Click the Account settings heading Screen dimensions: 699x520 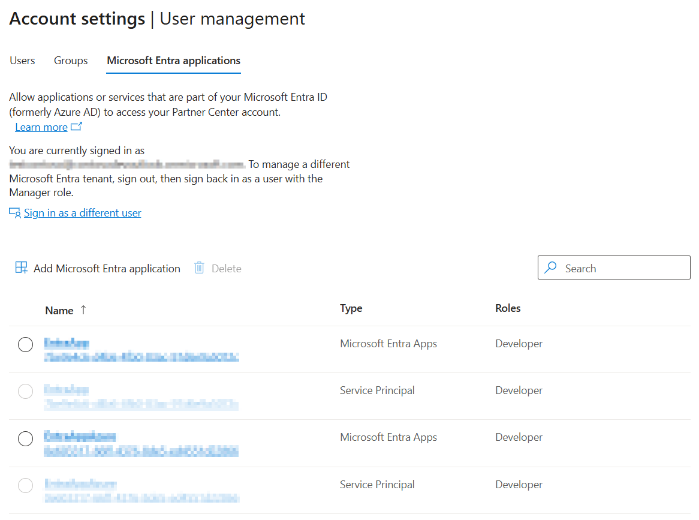pyautogui.click(x=77, y=19)
